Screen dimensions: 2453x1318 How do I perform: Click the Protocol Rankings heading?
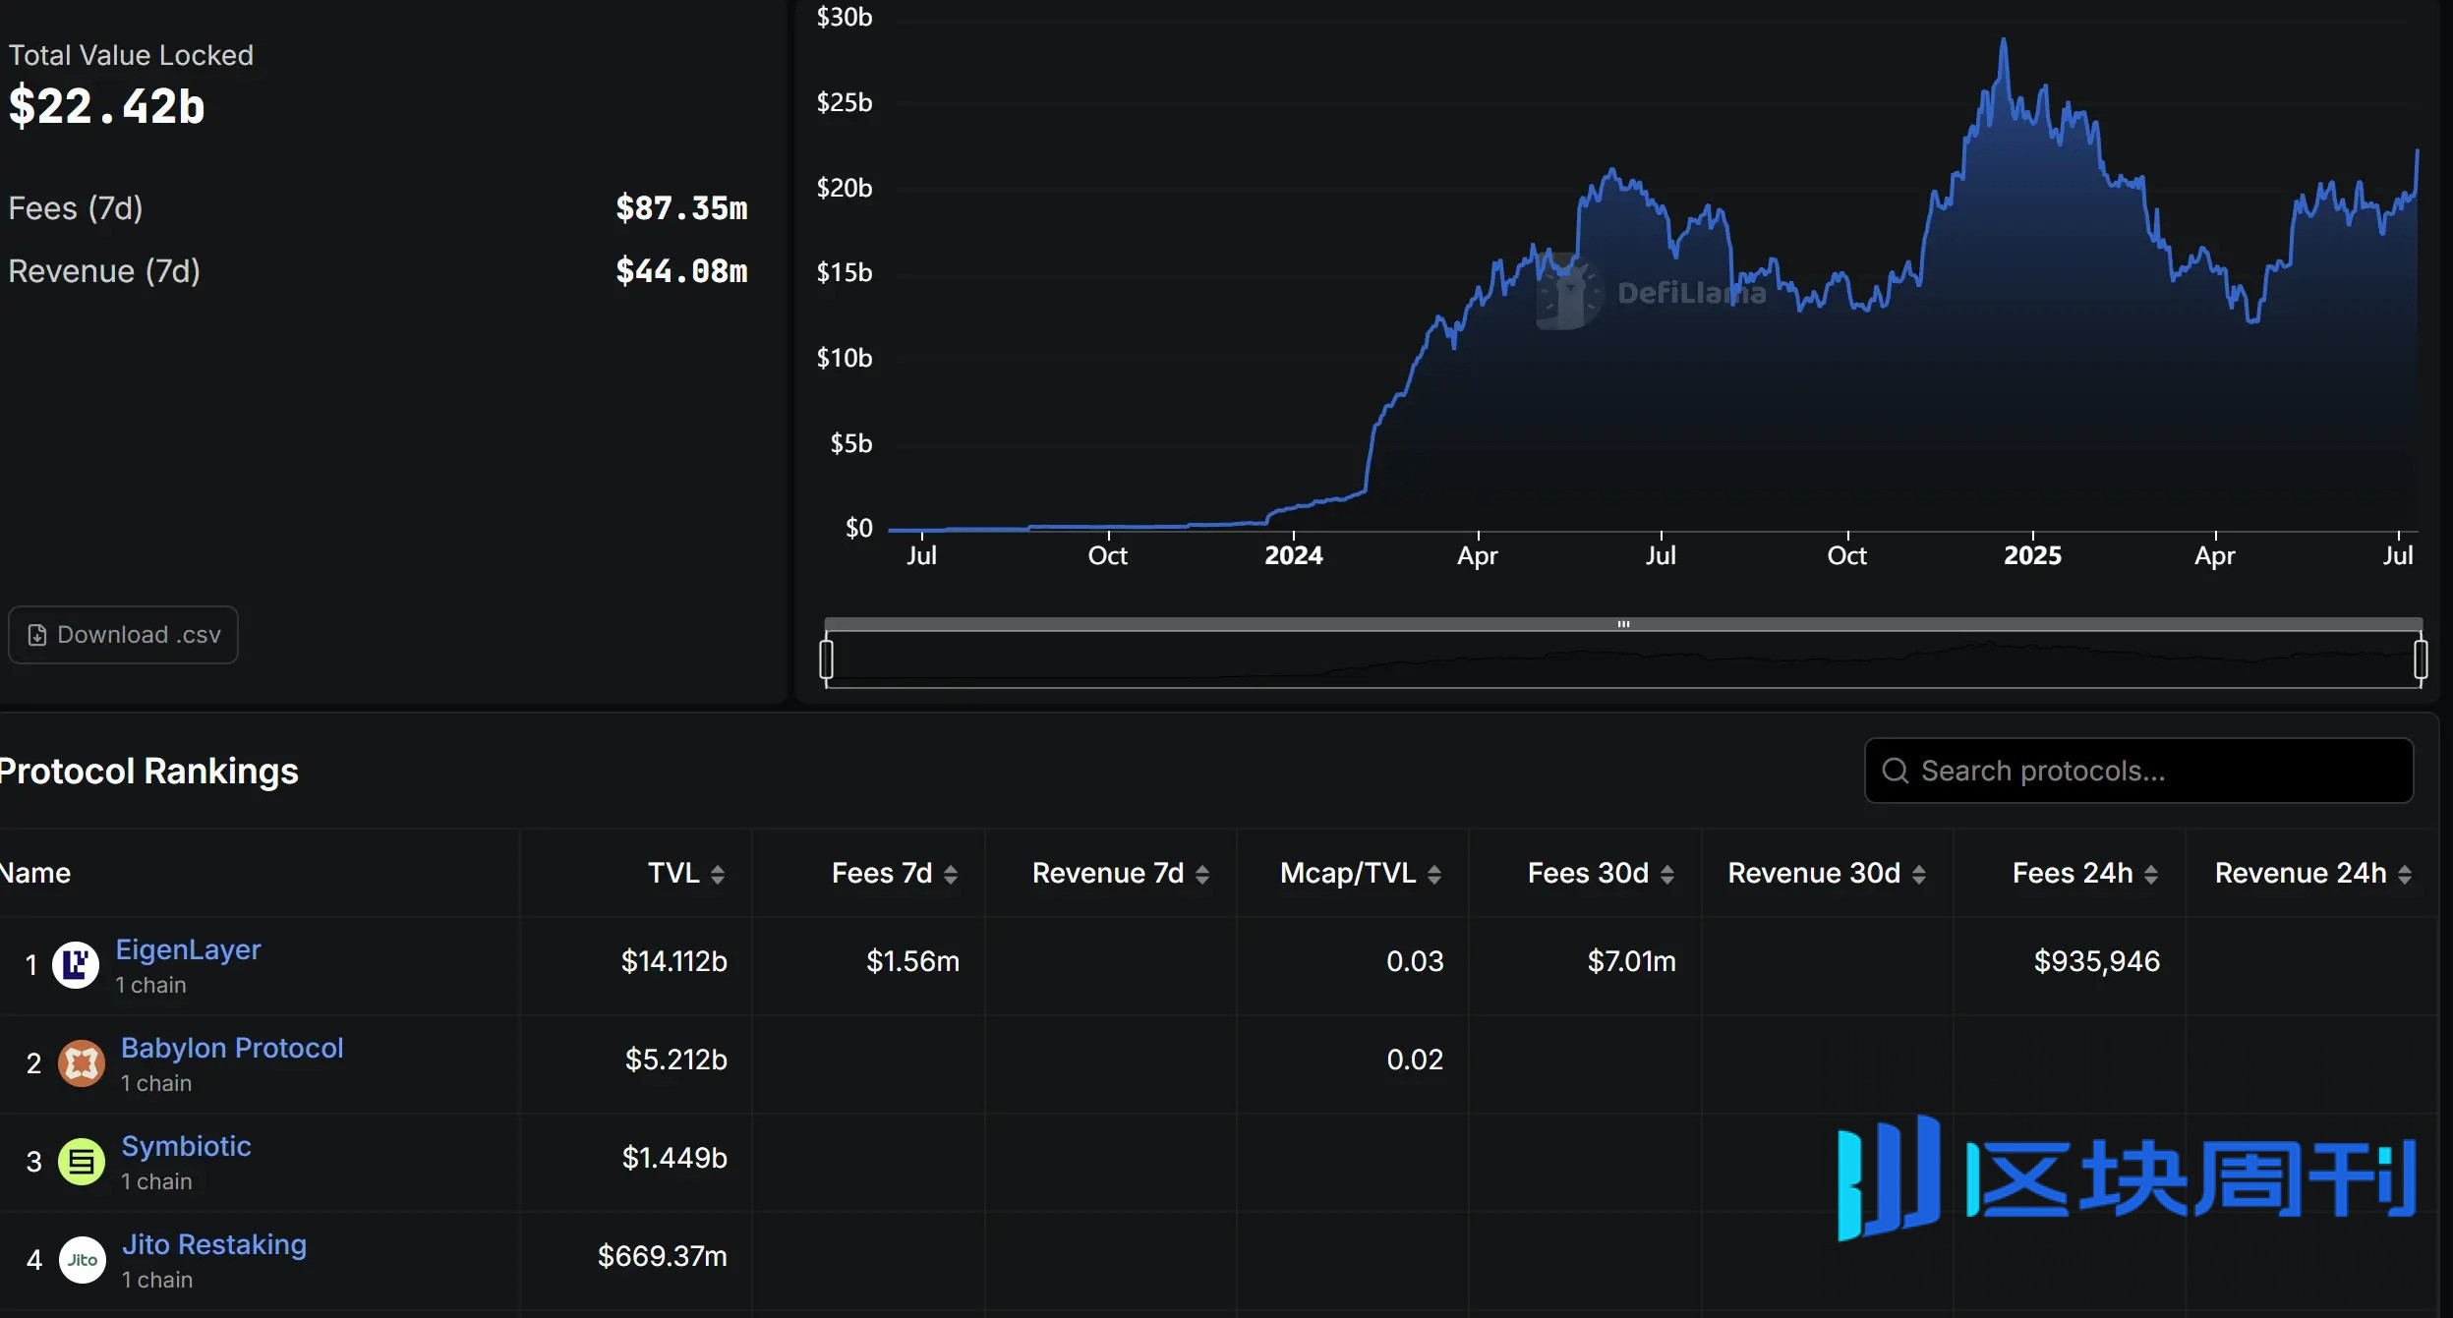[148, 772]
